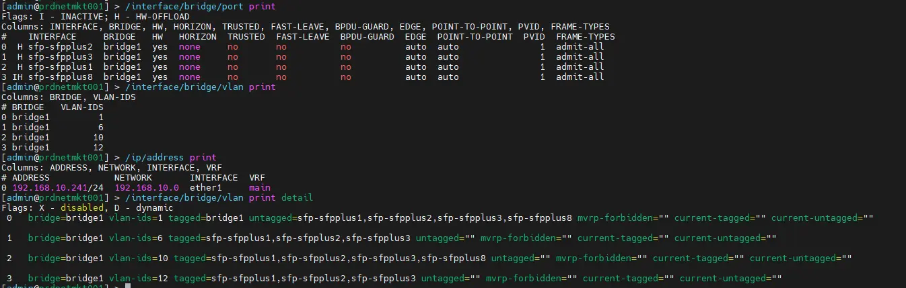The height and width of the screenshot is (288, 906).
Task: Click VLAN ID 6 in the VLAN-IDS table
Action: (x=100, y=128)
